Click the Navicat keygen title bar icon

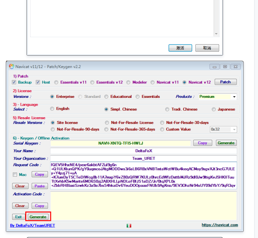point(12,67)
